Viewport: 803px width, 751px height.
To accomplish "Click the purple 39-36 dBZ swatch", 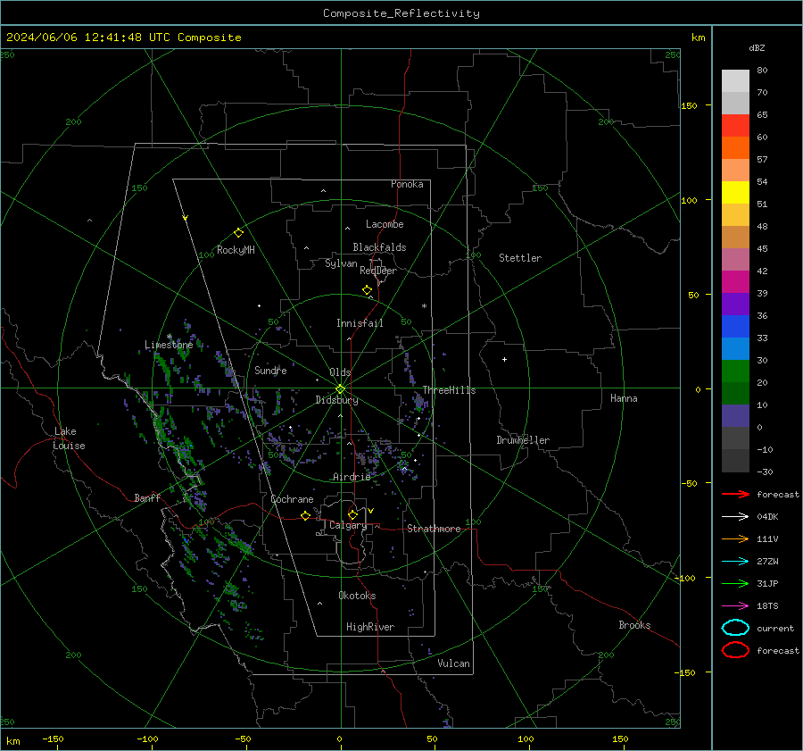I will [735, 305].
